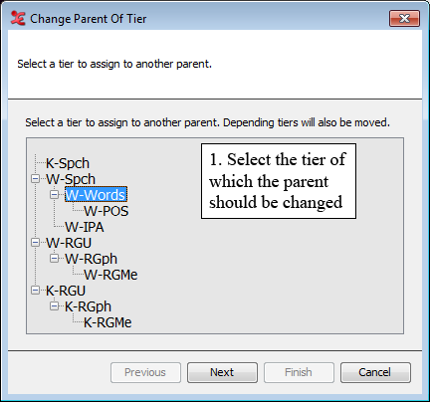Collapse the W-RGph tree node
Viewport: 430px width, 402px height.
[x=54, y=259]
